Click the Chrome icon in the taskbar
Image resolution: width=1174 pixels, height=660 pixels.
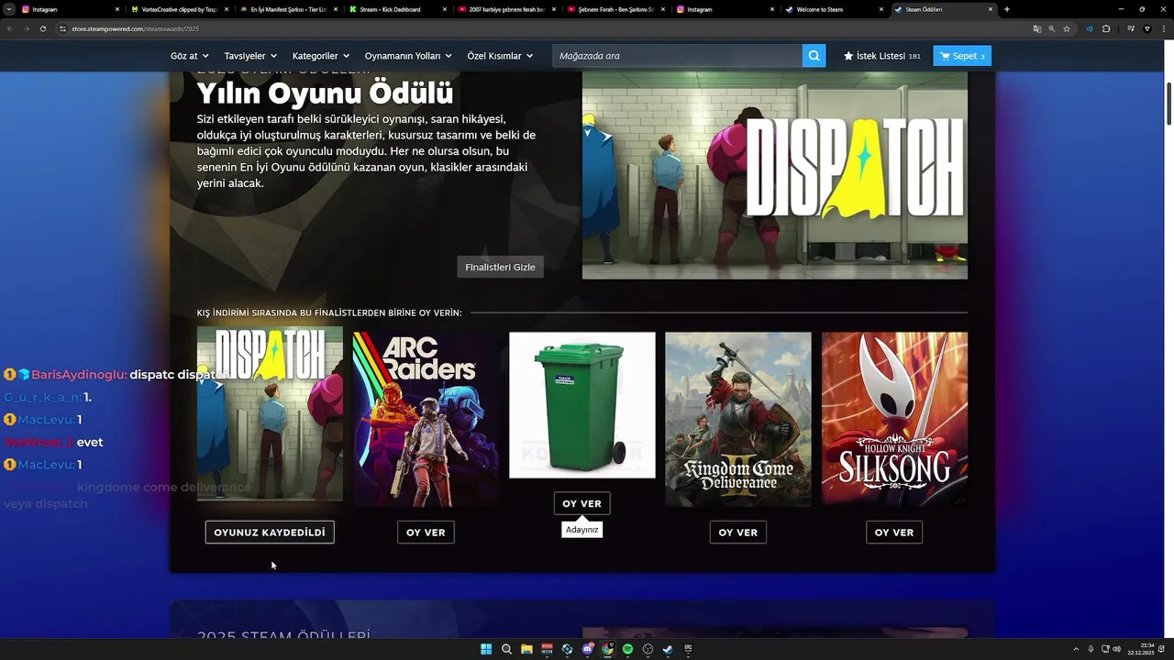tap(607, 649)
